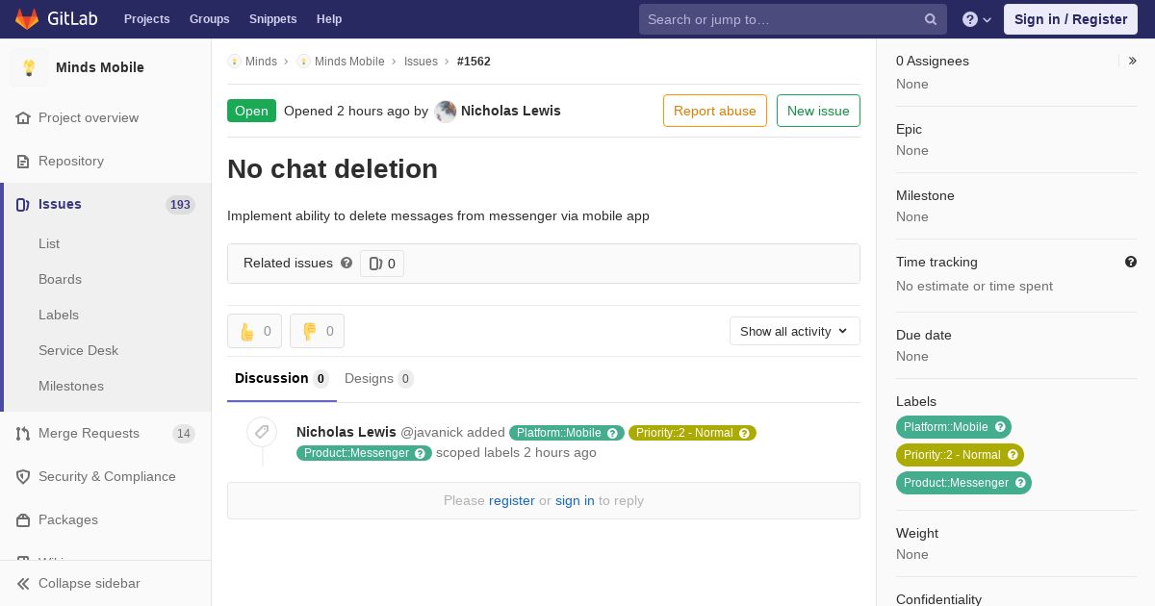
Task: Open Merge Requests section
Action: click(89, 433)
